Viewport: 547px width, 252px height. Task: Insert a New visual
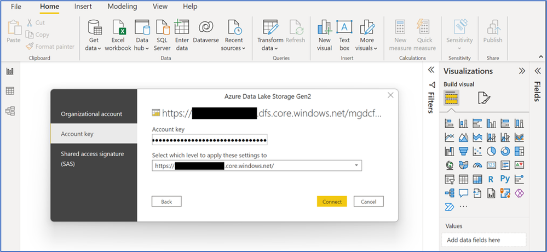tap(325, 36)
